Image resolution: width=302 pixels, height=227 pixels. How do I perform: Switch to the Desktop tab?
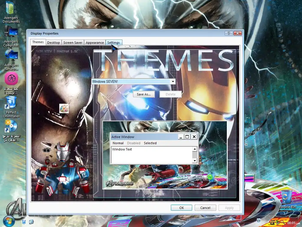click(x=54, y=43)
